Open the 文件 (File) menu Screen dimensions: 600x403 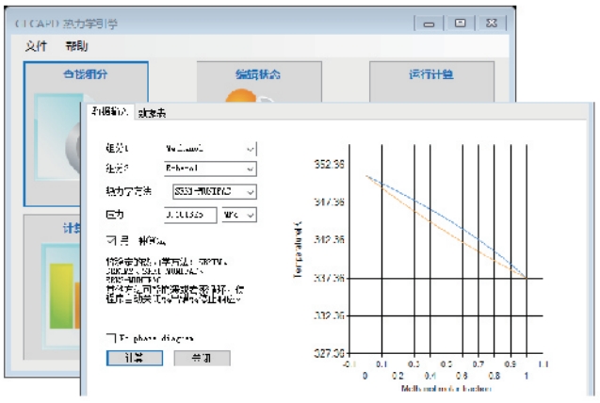[x=36, y=45]
